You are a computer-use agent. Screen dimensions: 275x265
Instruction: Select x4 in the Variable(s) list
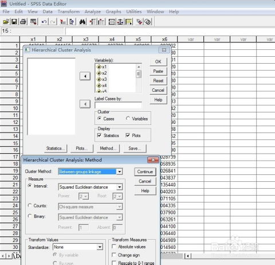coord(104,85)
